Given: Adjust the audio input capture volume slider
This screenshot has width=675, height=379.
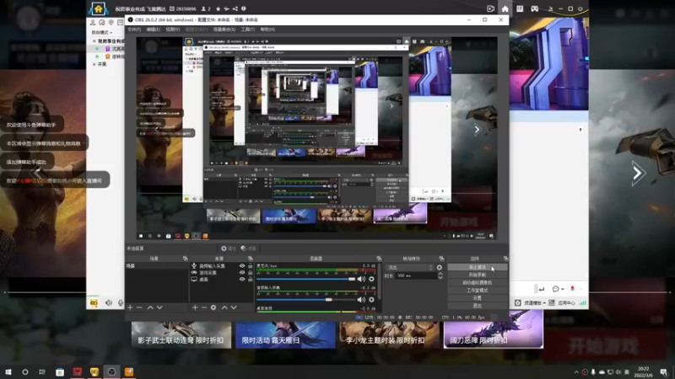Looking at the screenshot, I should (x=306, y=300).
